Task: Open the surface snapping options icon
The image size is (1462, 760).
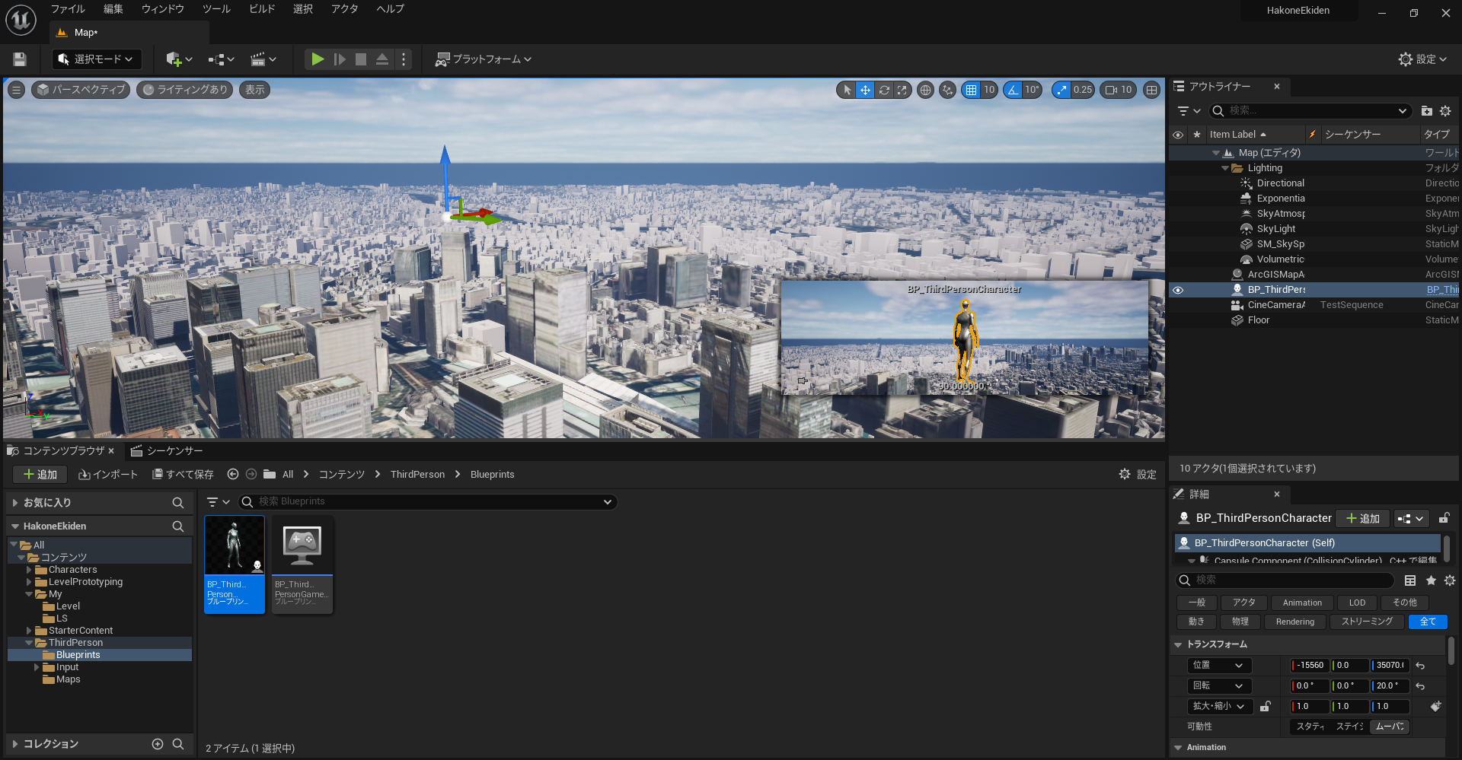Action: point(947,90)
